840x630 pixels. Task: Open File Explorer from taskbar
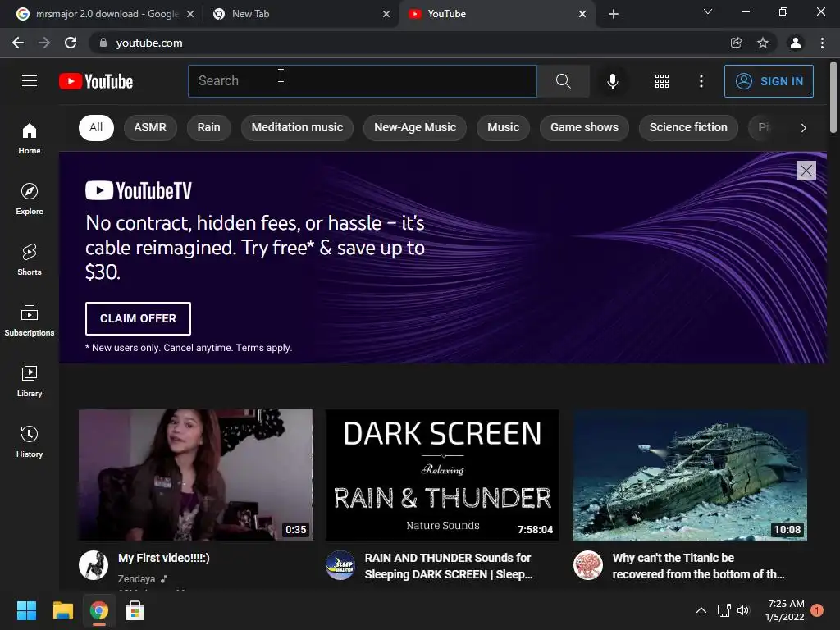click(x=62, y=610)
